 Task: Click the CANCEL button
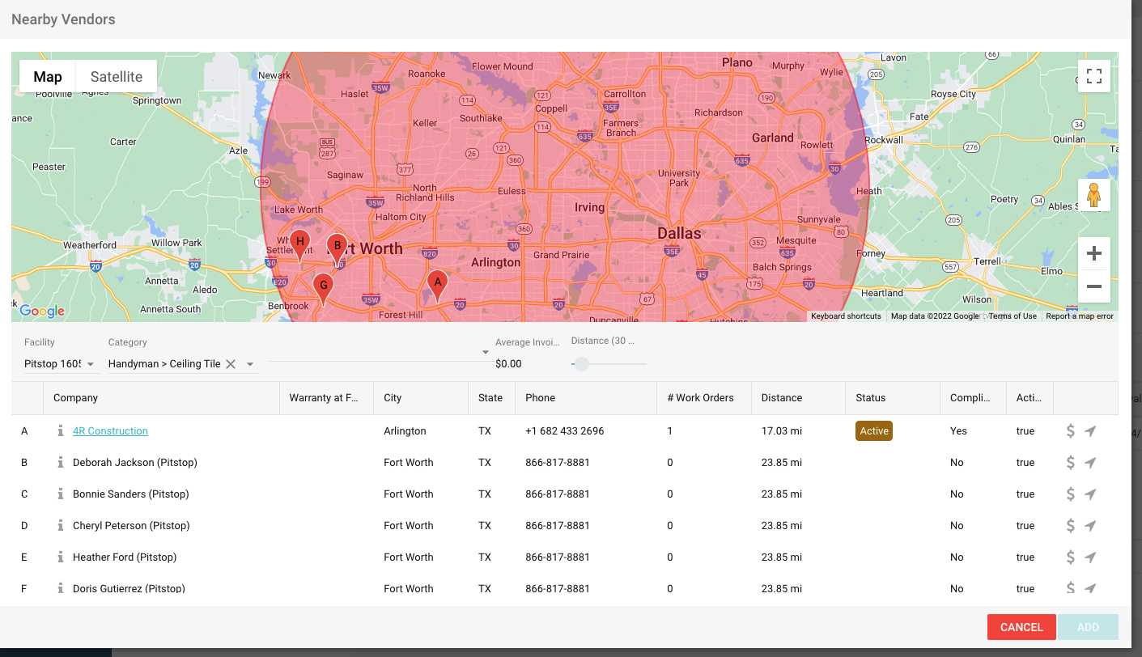[1021, 627]
